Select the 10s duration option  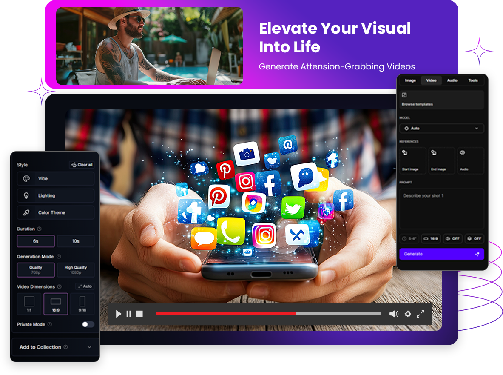[76, 241]
